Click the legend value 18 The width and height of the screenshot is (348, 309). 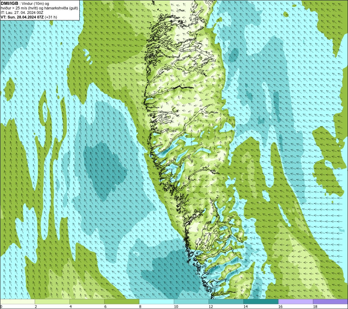click(x=315, y=307)
